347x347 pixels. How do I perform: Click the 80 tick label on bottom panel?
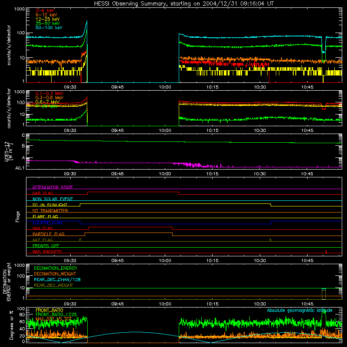click(23, 314)
